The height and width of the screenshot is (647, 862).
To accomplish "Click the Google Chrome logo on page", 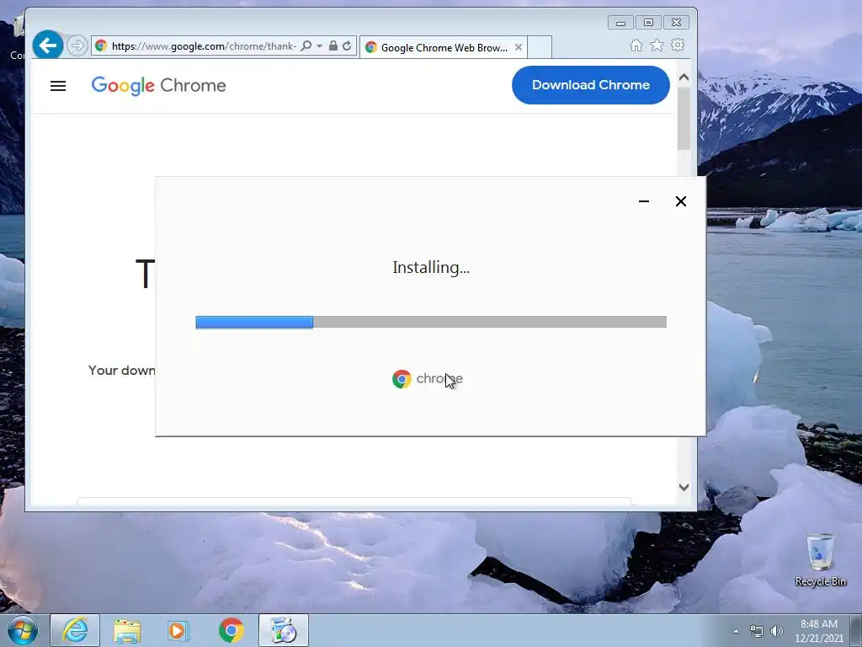I will 159,85.
